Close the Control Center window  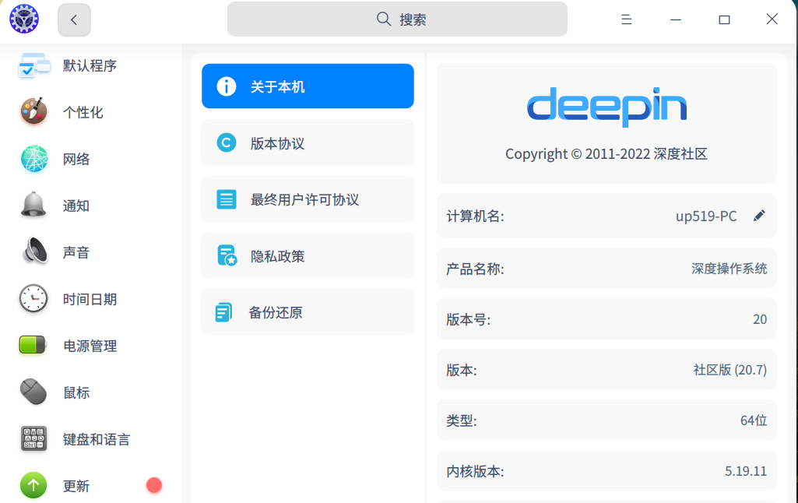pyautogui.click(x=772, y=19)
